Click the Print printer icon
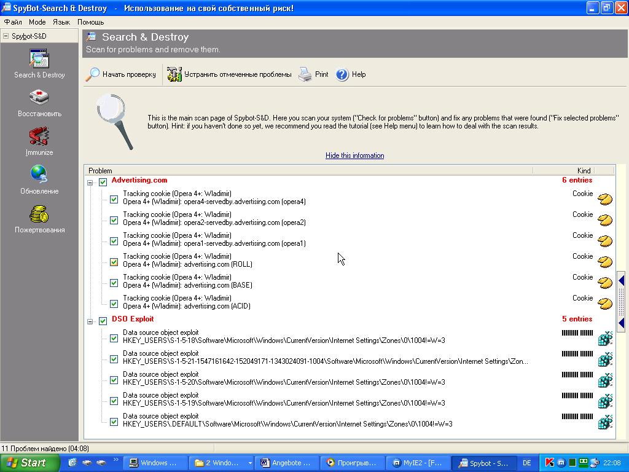The image size is (629, 472). point(305,74)
